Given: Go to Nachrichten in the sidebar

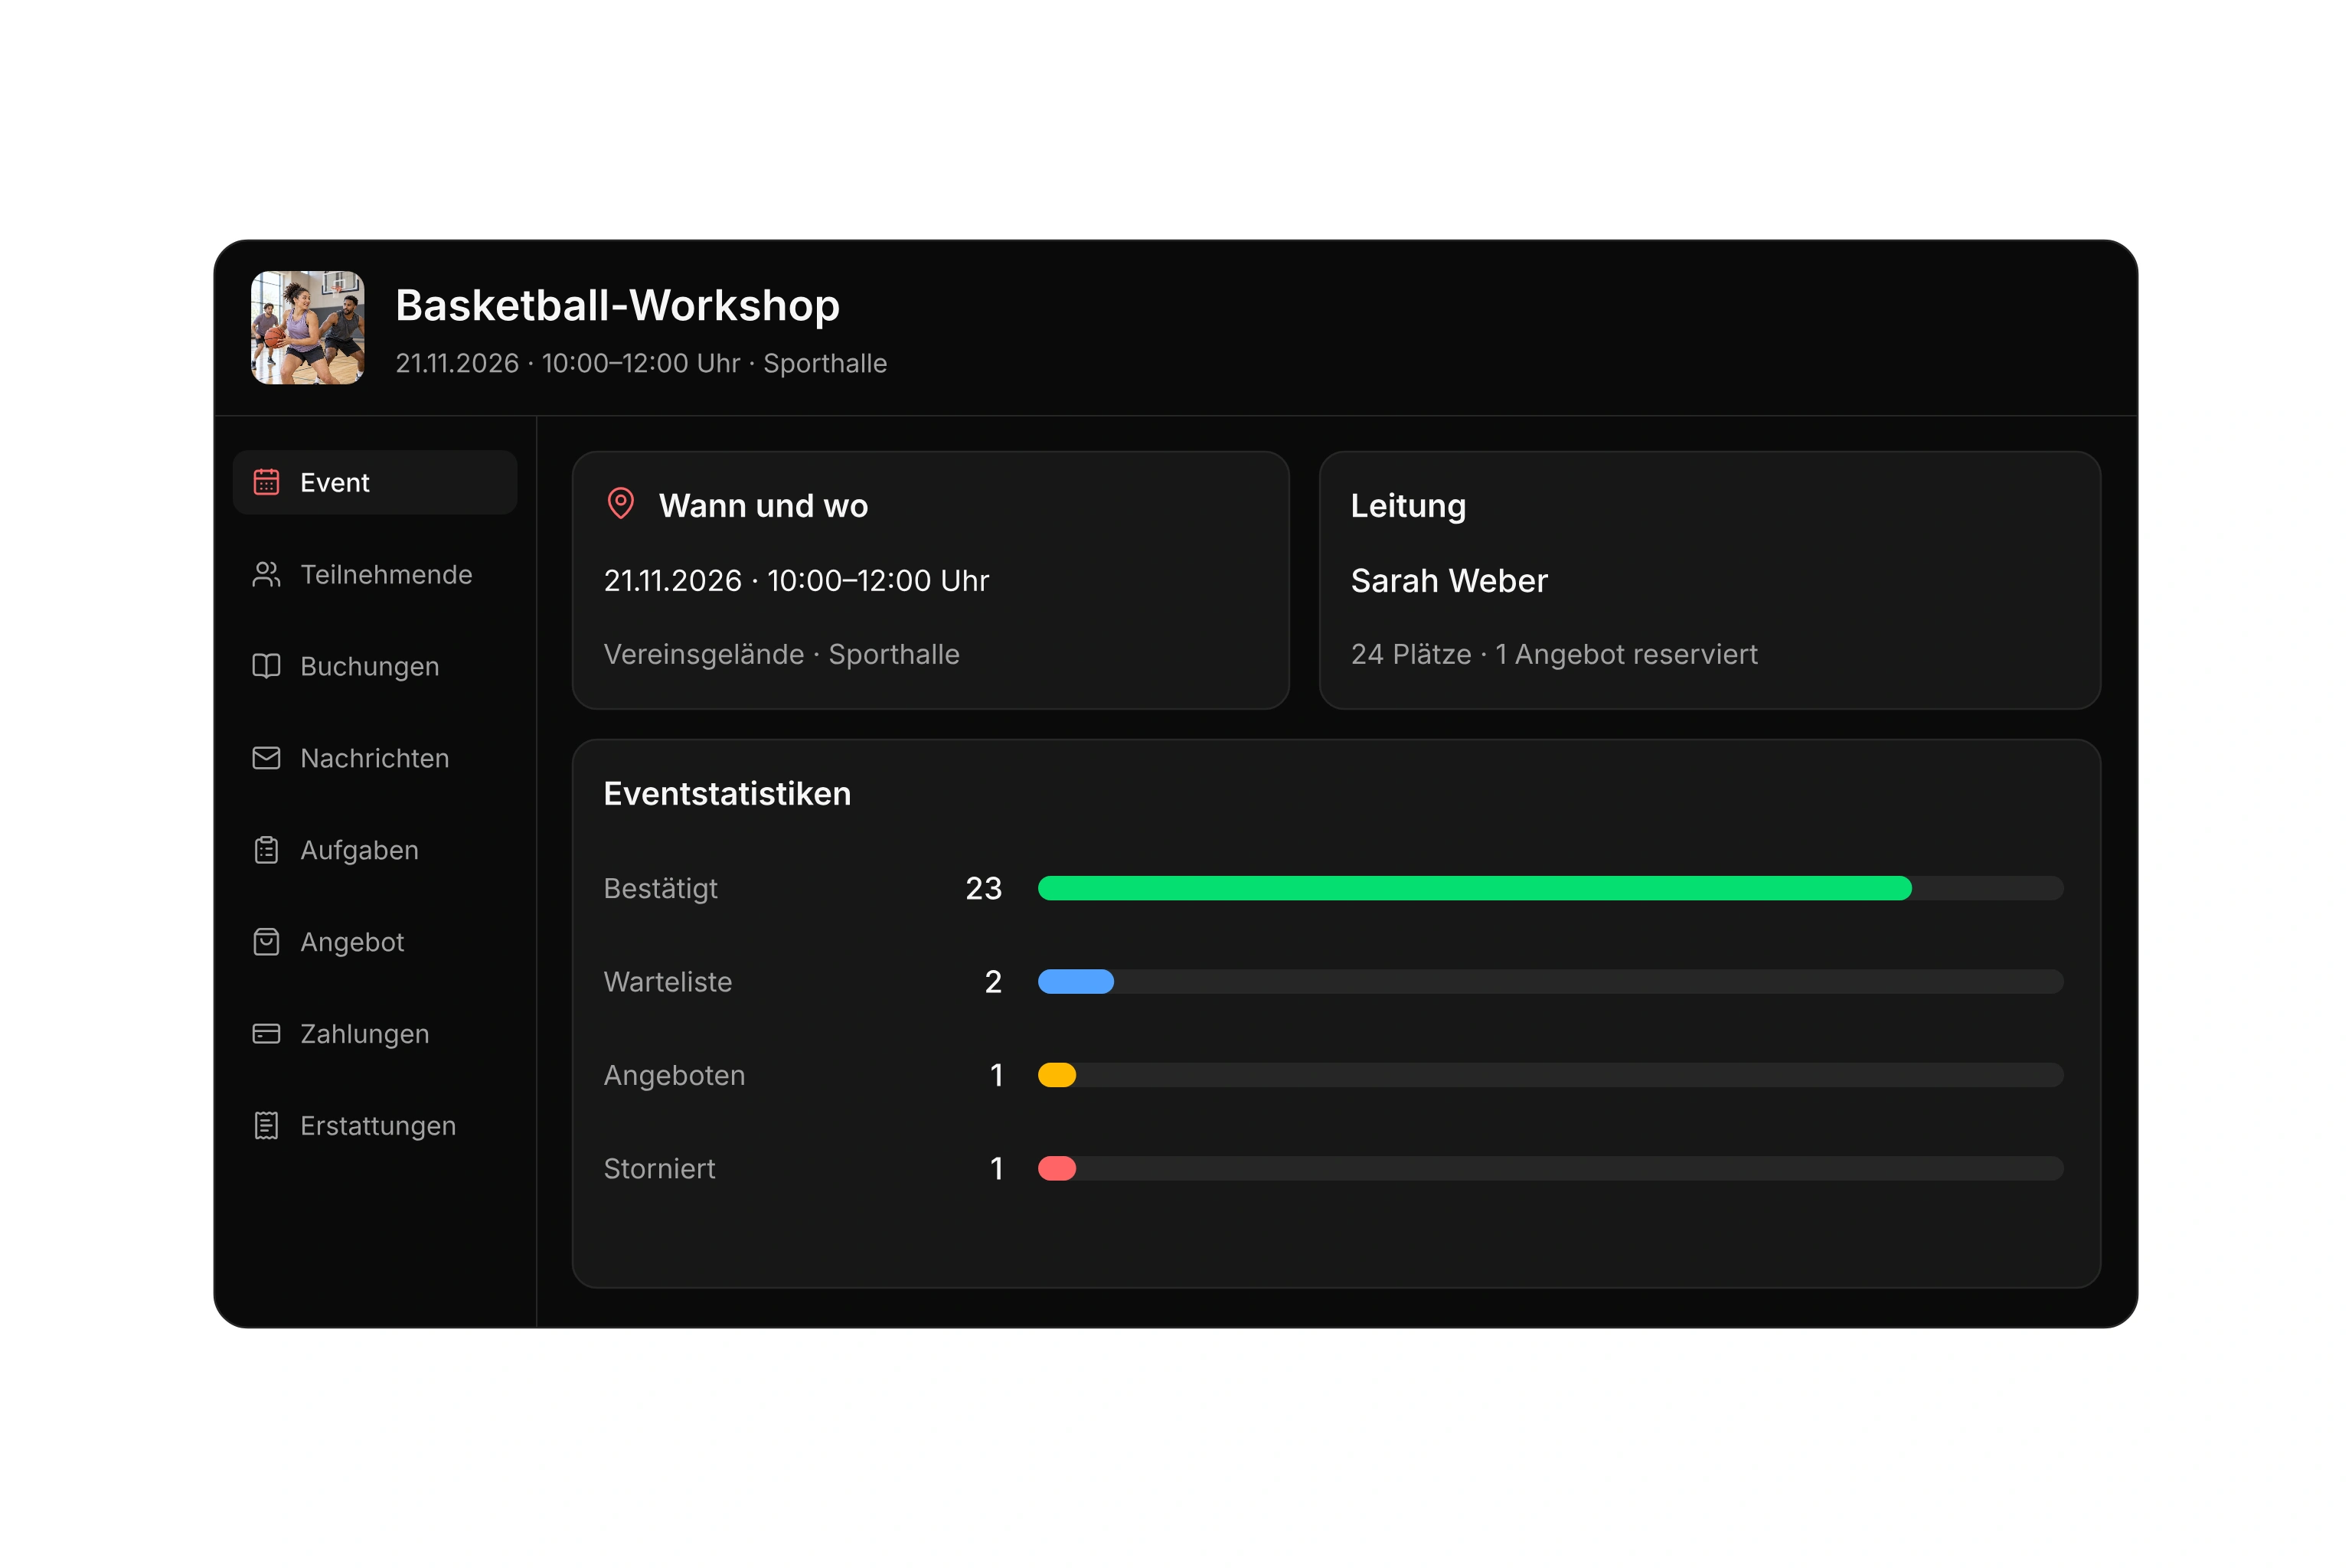Looking at the screenshot, I should point(375,758).
